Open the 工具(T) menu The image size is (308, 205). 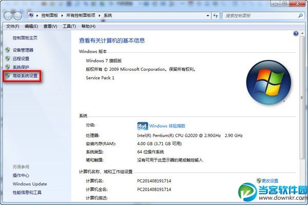(69, 26)
